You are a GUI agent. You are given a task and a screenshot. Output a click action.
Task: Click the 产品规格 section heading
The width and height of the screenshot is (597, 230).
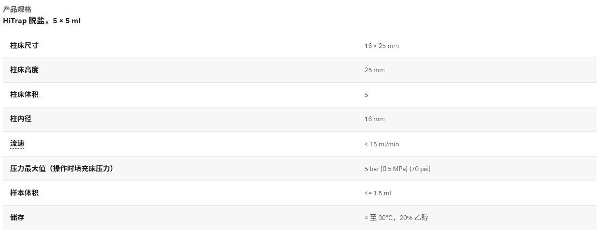click(x=17, y=9)
